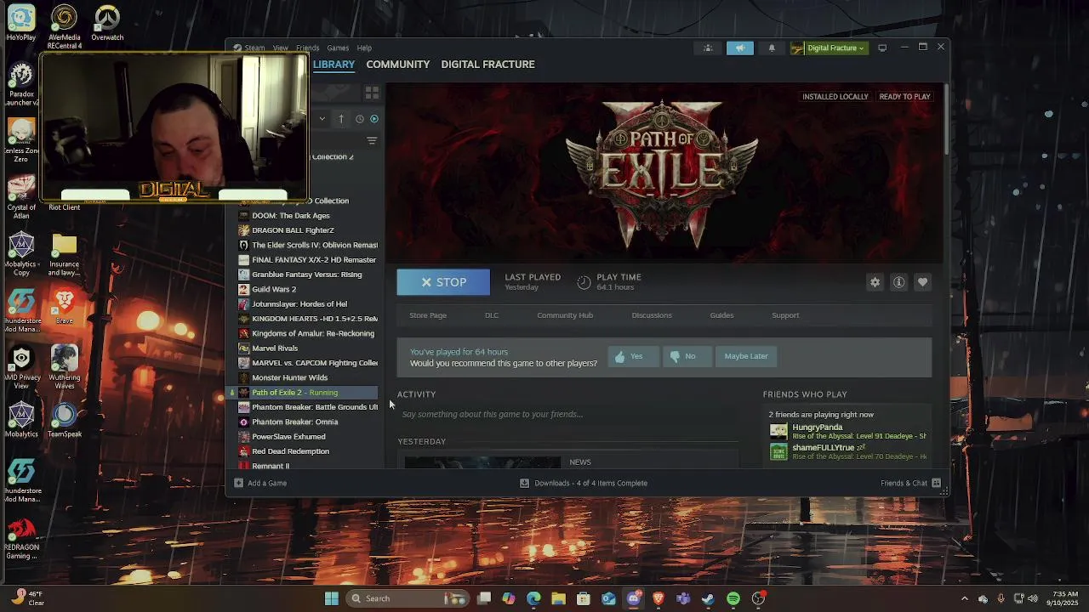Viewport: 1089px width, 612px height.
Task: Open the friends activity icon in title bar
Action: click(x=708, y=48)
